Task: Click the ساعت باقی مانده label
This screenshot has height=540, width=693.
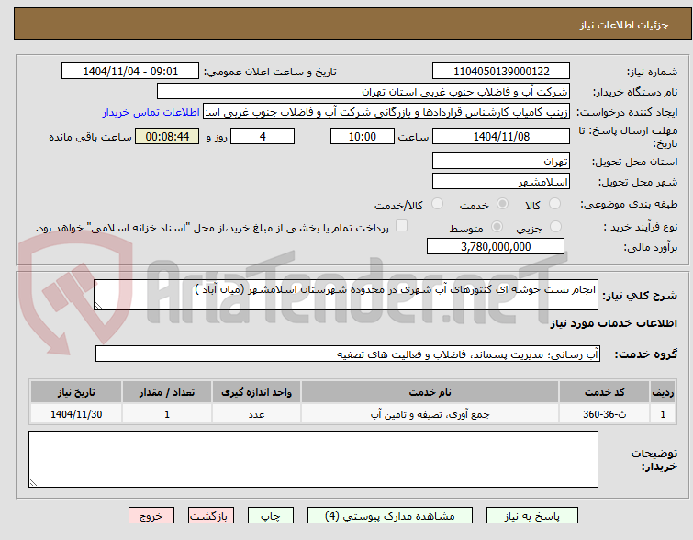Action: point(90,137)
